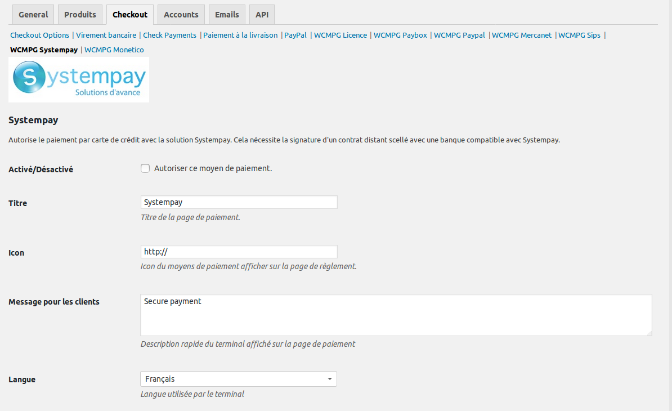
Task: Click 'Titre de la page de paiement.' hint
Action: click(x=190, y=217)
